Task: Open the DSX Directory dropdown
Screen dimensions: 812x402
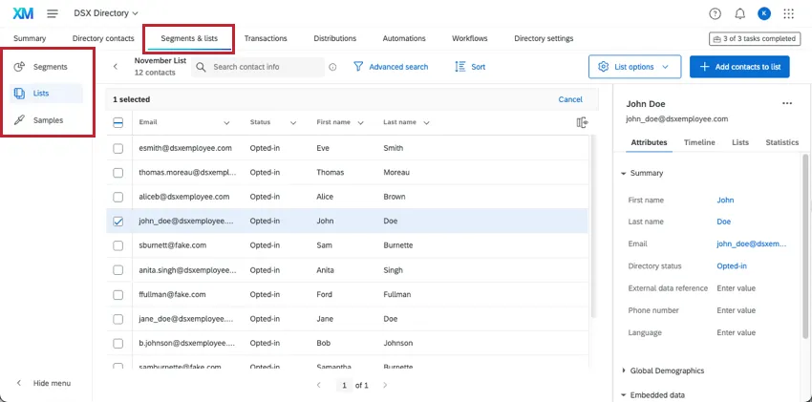Action: [x=105, y=13]
